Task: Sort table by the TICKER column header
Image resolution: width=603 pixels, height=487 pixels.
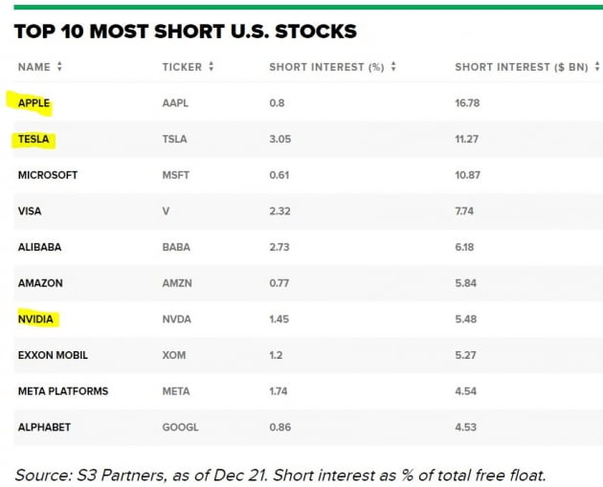Action: (182, 67)
